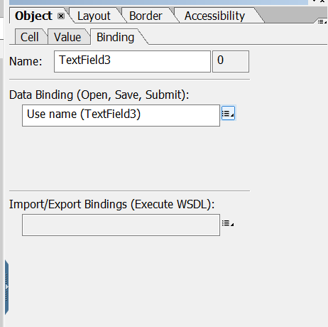Click the Use name (TextField3) binding field
This screenshot has width=328, height=327.
(121, 115)
